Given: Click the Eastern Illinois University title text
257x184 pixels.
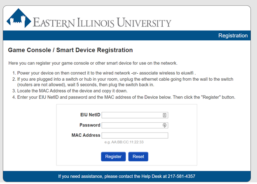Looking at the screenshot, I should tap(102, 22).
